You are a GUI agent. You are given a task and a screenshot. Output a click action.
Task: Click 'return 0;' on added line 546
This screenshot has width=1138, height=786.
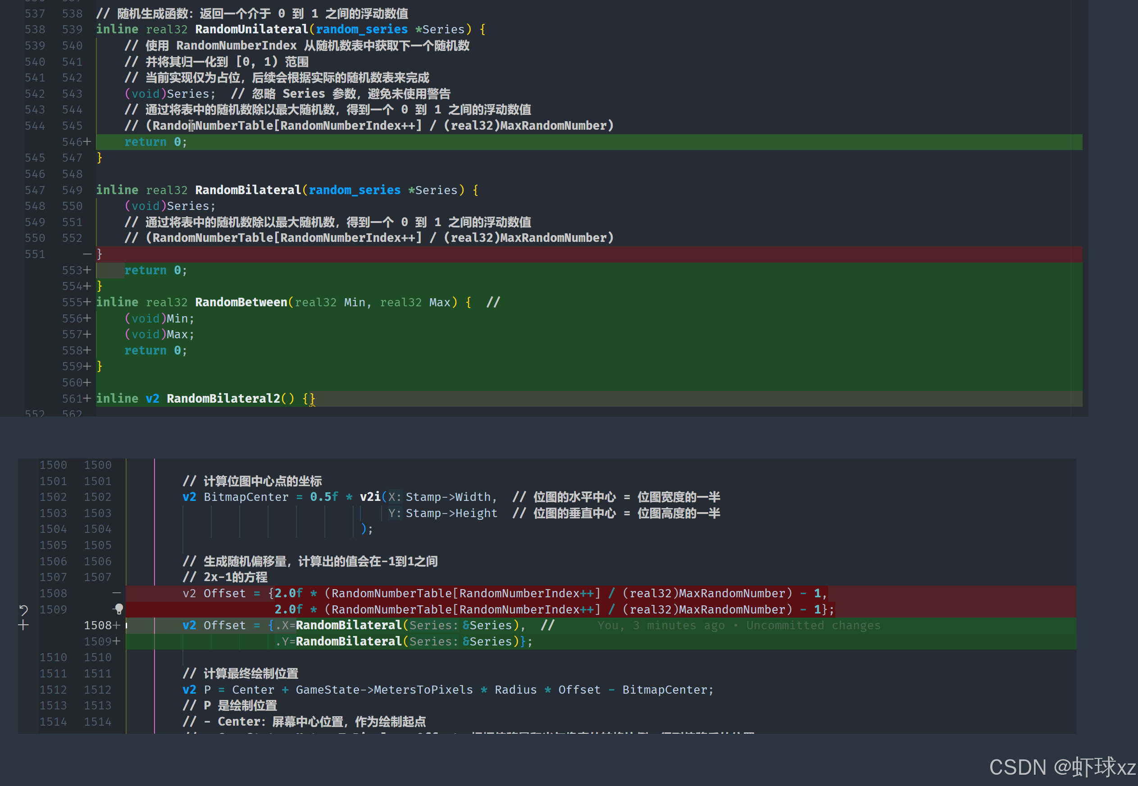(x=155, y=142)
